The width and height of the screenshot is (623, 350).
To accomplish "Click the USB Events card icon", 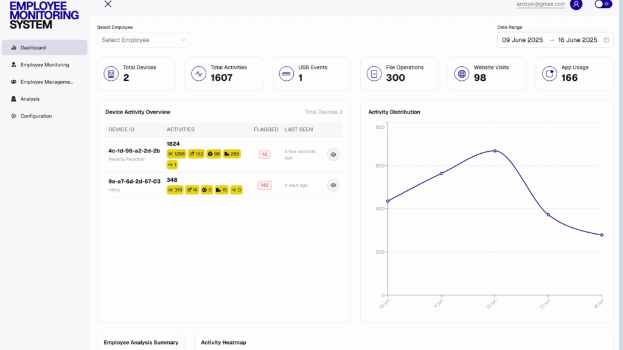I will pyautogui.click(x=286, y=74).
